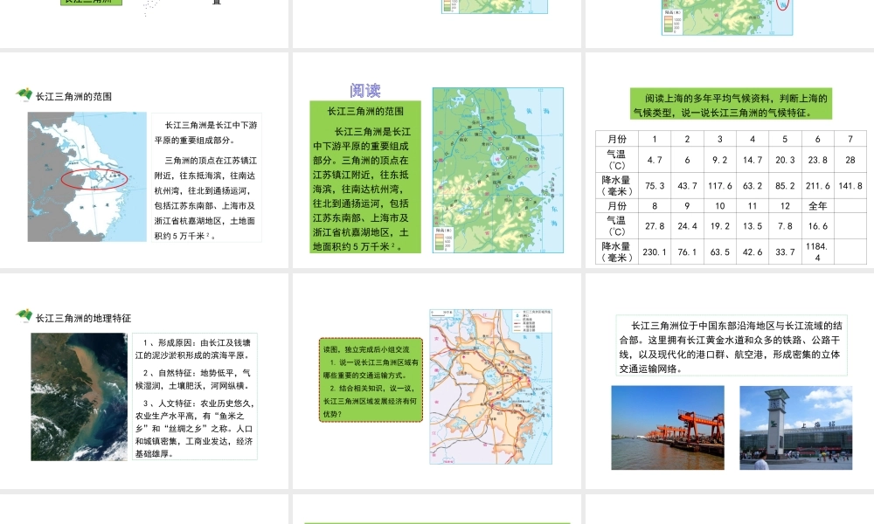Click the first 月份 header cell in the table

click(617, 139)
